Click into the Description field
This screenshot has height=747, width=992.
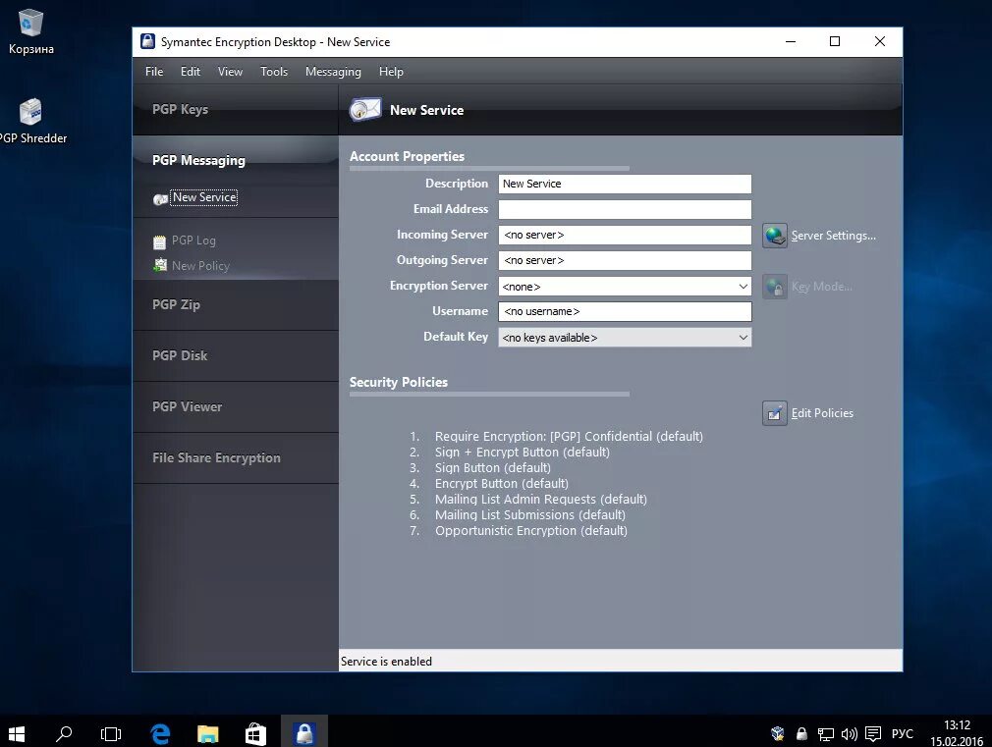[625, 184]
